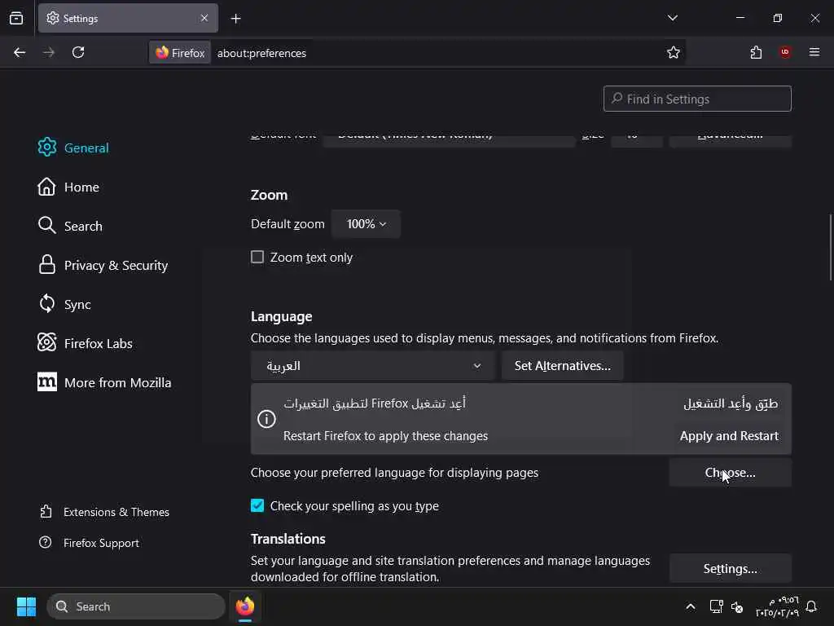Click the red uBlock extension icon
Viewport: 834px width, 626px height.
(x=785, y=52)
